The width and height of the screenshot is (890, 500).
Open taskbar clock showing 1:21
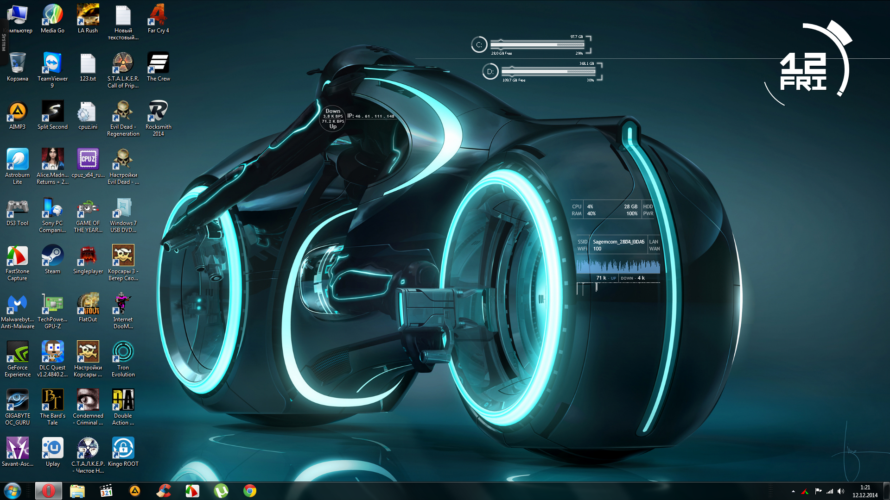[x=865, y=491]
